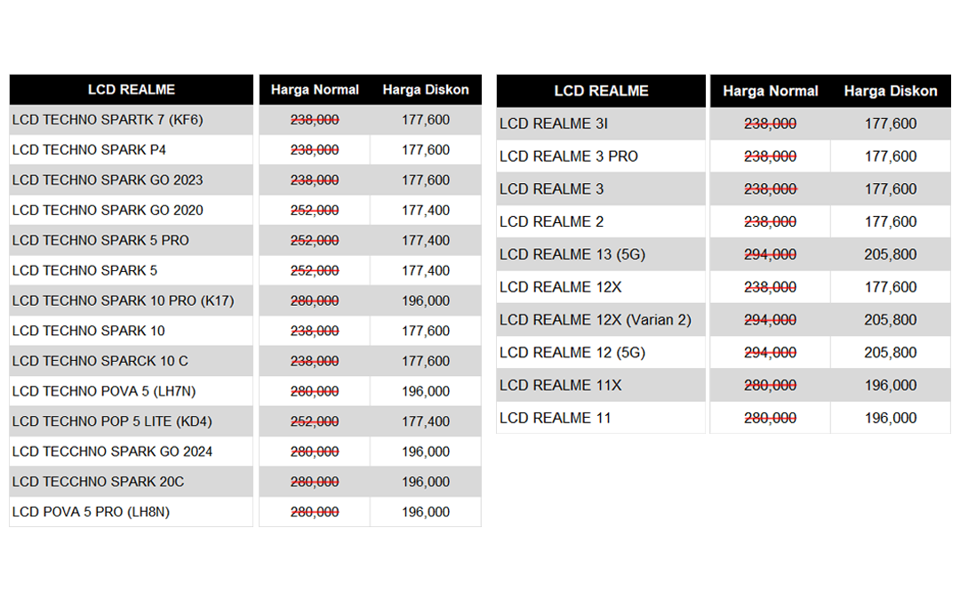
Task: Select the LCD REALME 3 PRO row
Action: [569, 157]
